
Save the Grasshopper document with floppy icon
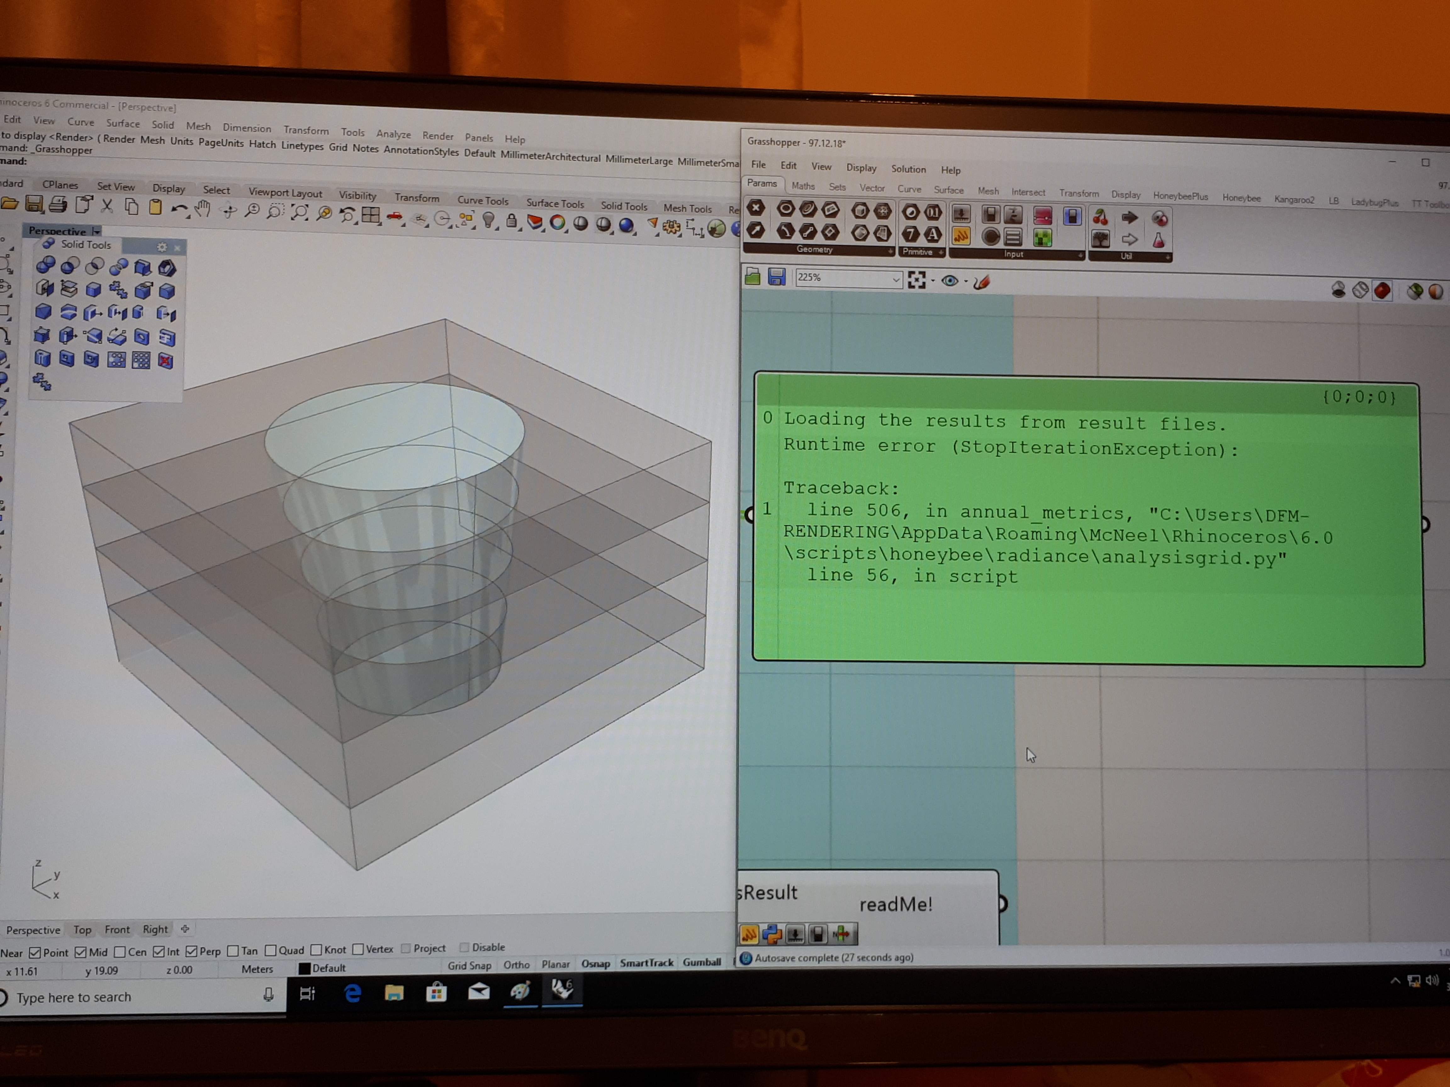777,278
